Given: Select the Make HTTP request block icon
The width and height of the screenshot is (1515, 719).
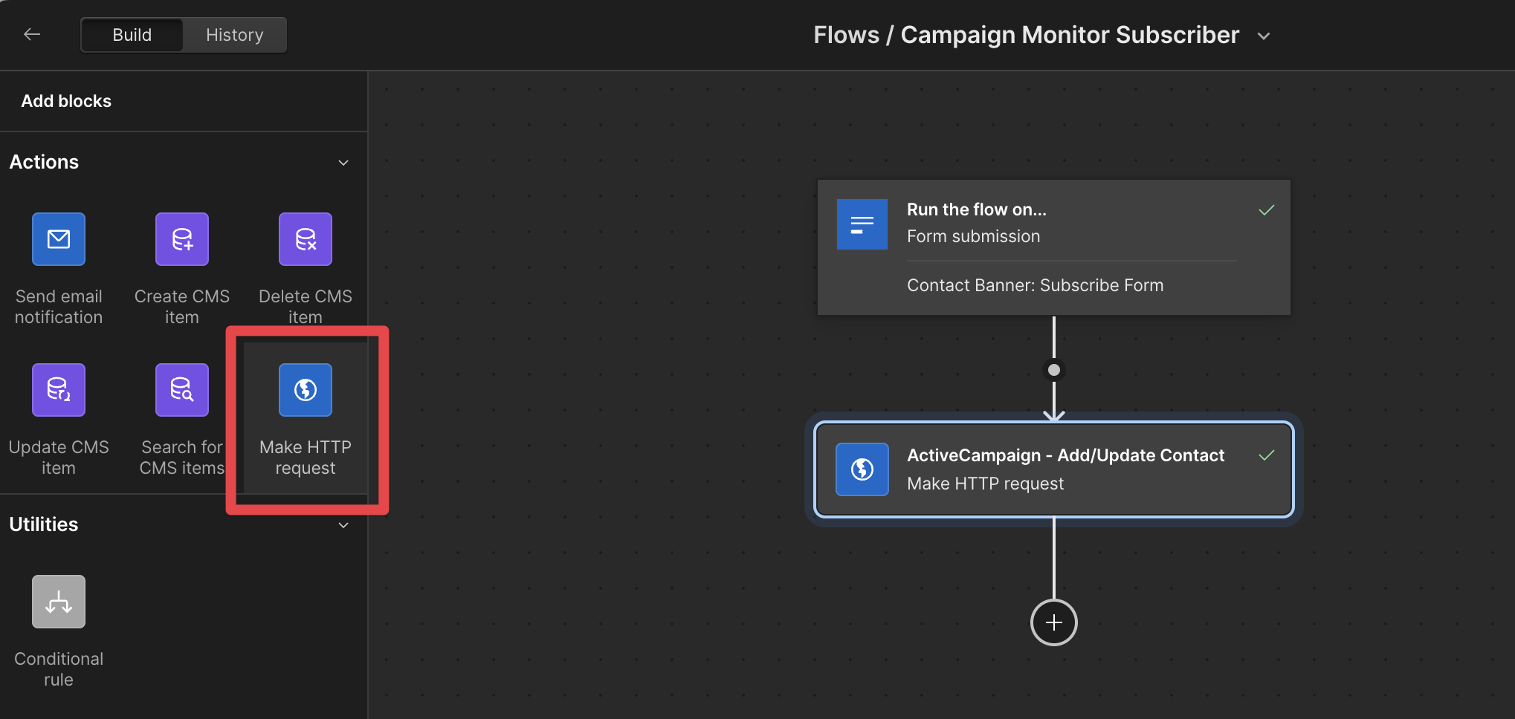Looking at the screenshot, I should click(x=306, y=390).
